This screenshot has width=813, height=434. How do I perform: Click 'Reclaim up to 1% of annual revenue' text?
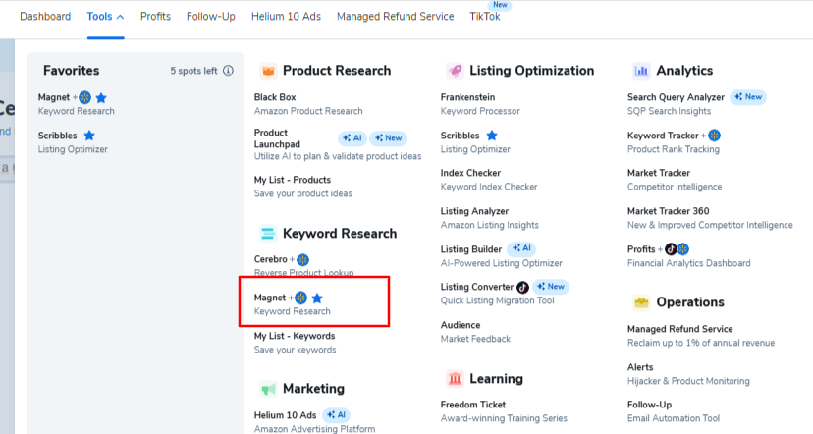coord(701,343)
